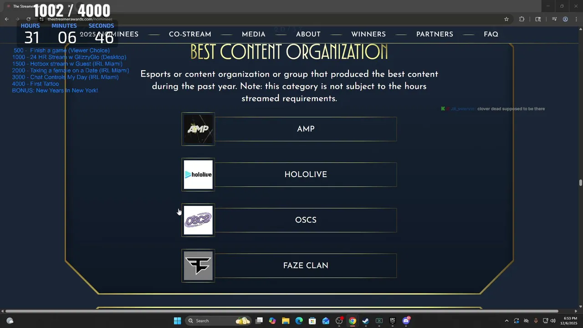The width and height of the screenshot is (583, 328).
Task: Click the taskbar Search box
Action: (x=219, y=321)
